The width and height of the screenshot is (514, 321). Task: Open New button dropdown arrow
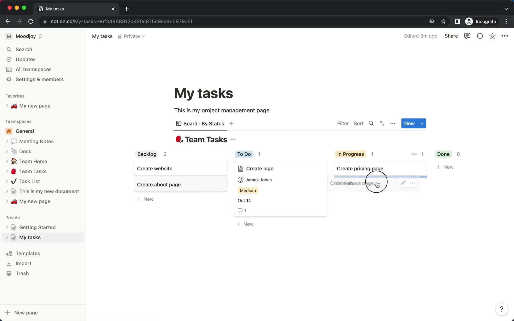422,123
